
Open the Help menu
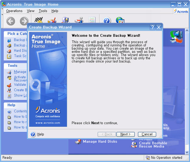click(x=55, y=11)
